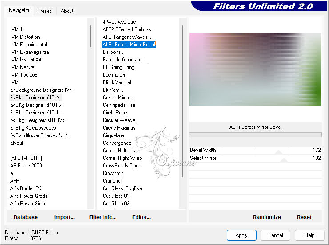Image resolution: width=329 pixels, height=245 pixels.
Task: Choose bee morph filter
Action: tap(114, 75)
